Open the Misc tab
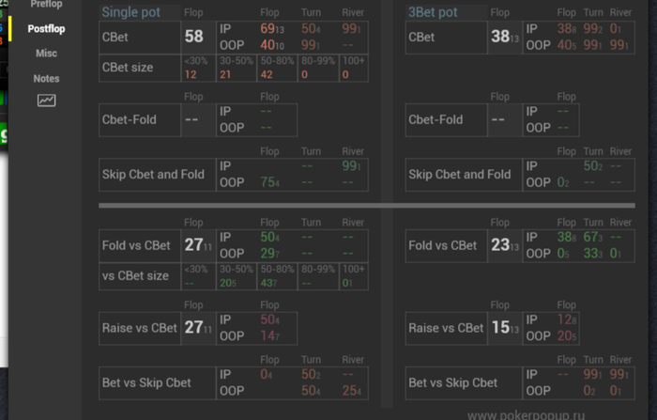The image size is (657, 420). coord(46,54)
